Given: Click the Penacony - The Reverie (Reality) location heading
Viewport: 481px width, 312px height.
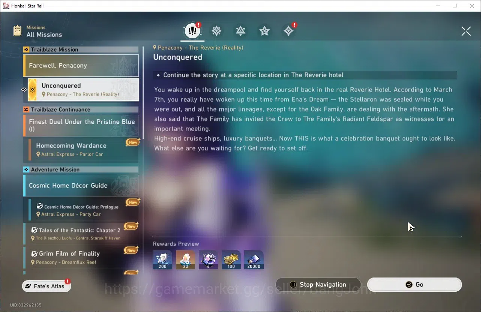Looking at the screenshot, I should coord(198,48).
